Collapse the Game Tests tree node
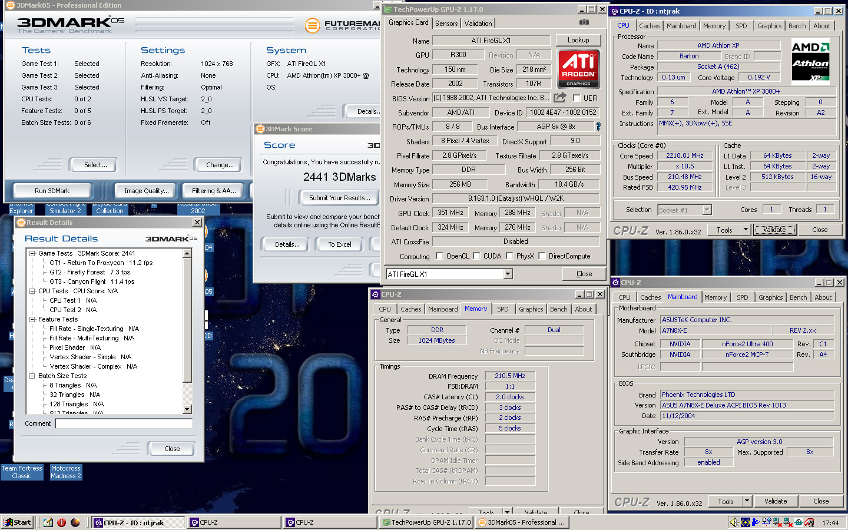Screen dimensions: 848x530 (x=32, y=253)
